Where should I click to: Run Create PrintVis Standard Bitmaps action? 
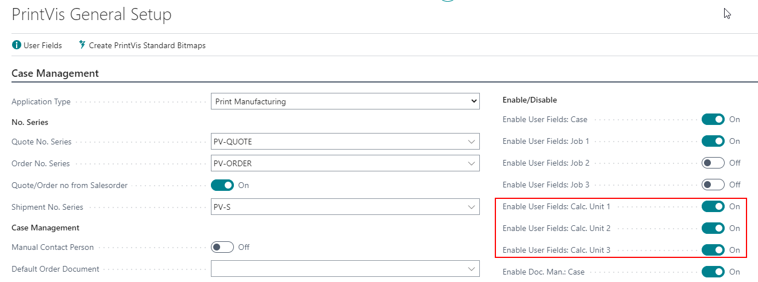pyautogui.click(x=142, y=45)
